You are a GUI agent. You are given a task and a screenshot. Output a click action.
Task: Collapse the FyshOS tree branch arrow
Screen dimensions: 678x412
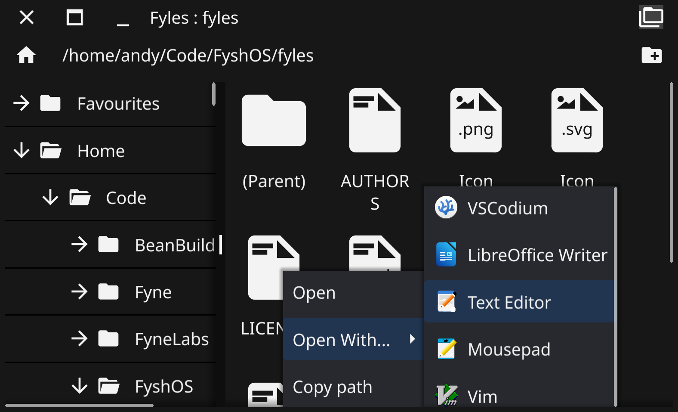point(79,386)
